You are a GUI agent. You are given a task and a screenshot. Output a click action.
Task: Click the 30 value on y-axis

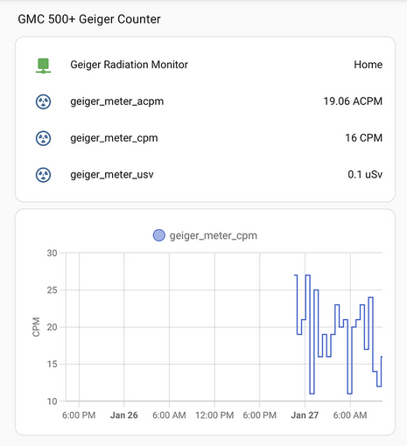pyautogui.click(x=52, y=253)
